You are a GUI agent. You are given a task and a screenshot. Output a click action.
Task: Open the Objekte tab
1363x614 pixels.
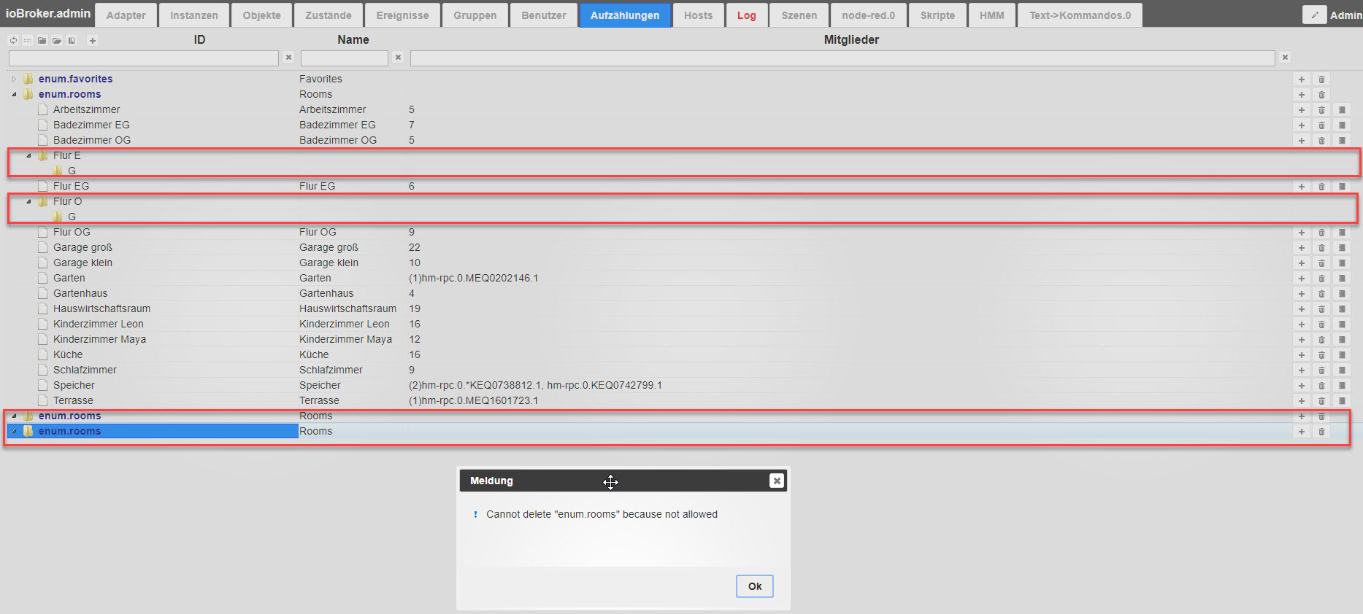click(261, 15)
